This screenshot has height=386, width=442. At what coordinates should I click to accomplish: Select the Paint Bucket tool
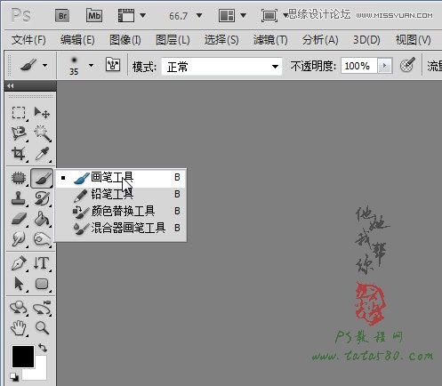pos(42,219)
